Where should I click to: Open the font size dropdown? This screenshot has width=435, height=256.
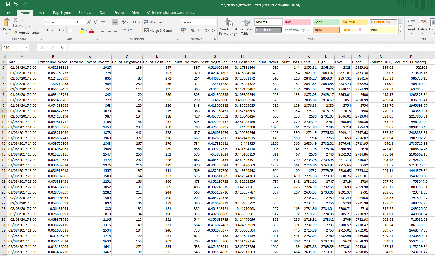83,22
